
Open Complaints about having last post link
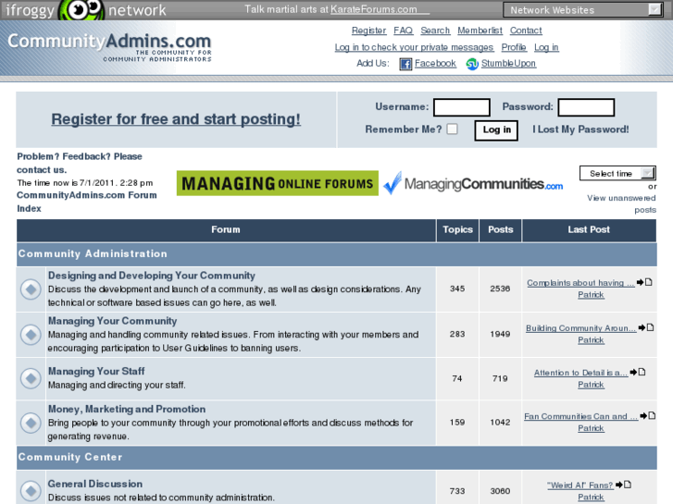click(x=580, y=283)
